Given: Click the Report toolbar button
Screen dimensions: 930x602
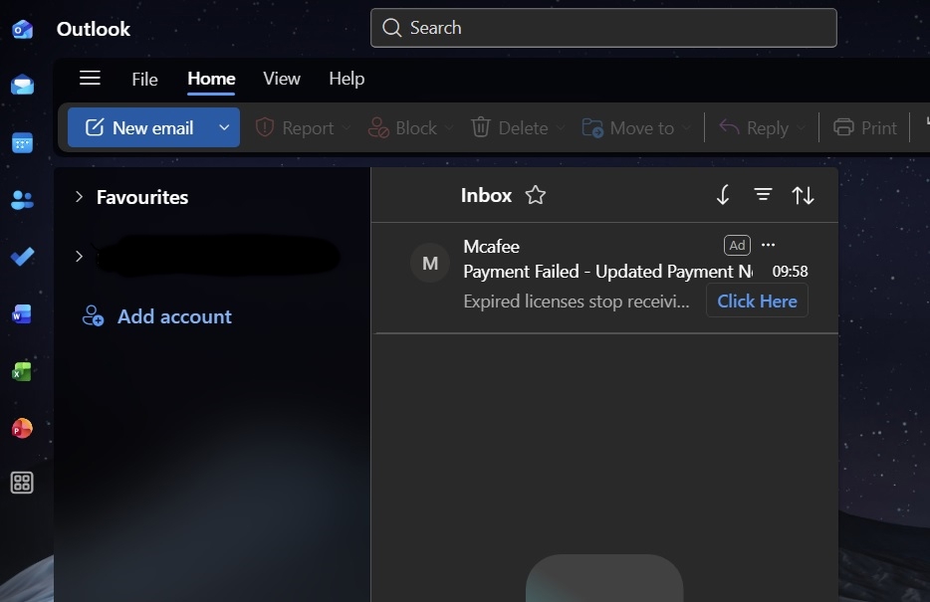Looking at the screenshot, I should coord(294,128).
